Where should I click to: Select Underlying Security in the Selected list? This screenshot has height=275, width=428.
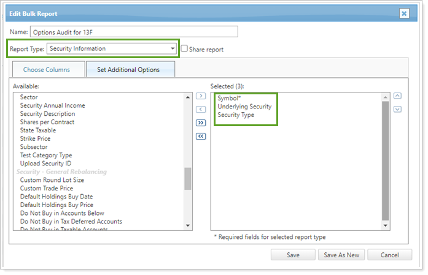(244, 107)
